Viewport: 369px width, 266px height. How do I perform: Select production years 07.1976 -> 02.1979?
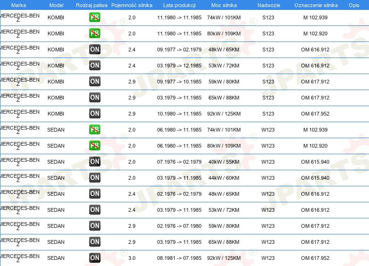click(x=179, y=162)
